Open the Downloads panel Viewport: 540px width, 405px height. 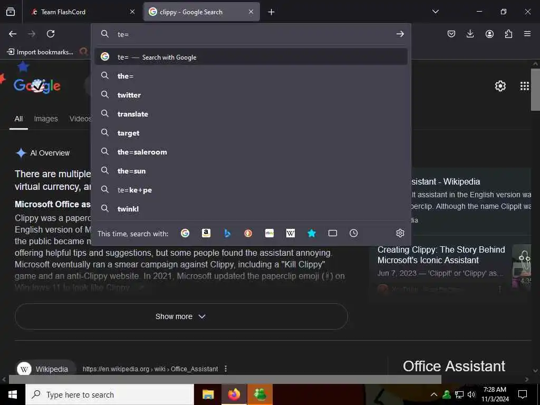470,34
